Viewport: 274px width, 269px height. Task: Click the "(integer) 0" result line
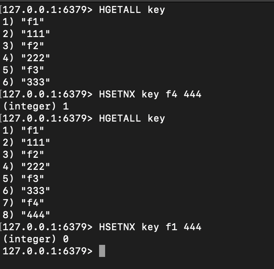pos(36,239)
